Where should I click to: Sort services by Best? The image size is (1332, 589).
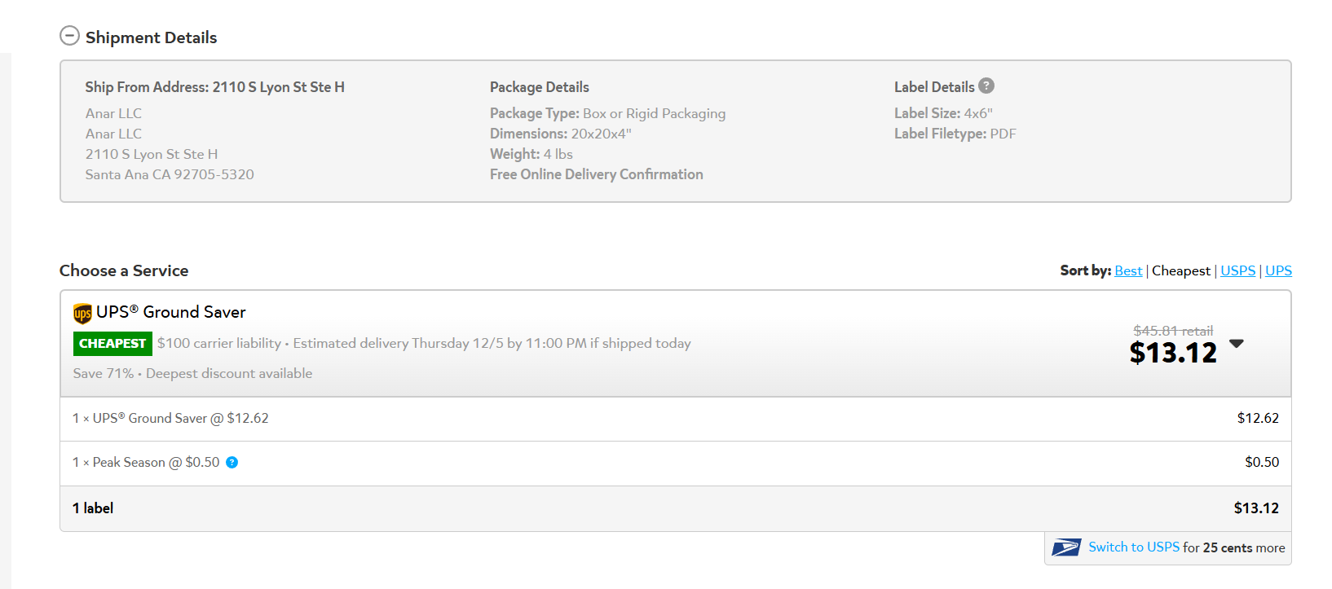coord(1128,270)
